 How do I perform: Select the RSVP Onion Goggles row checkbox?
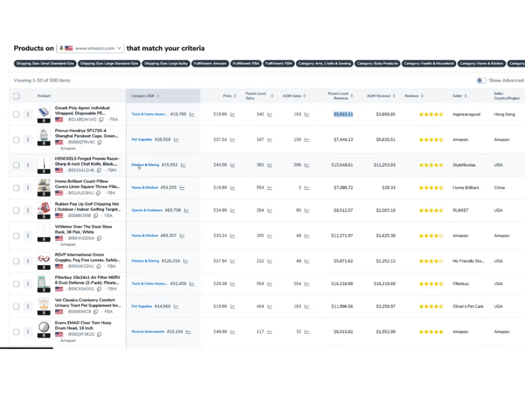point(16,261)
